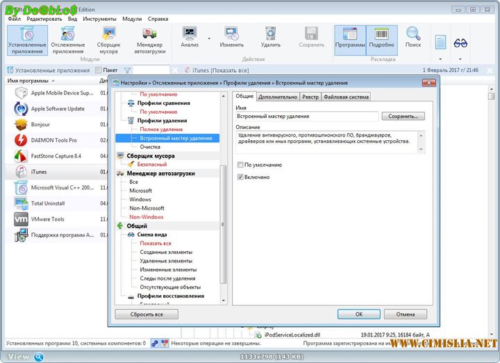
Task: Open the dropdown arrow next to Analysis
Action: pos(208,38)
